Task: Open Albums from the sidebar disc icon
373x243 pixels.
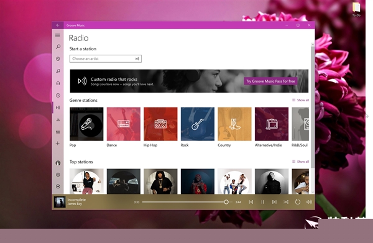Action: click(58, 58)
